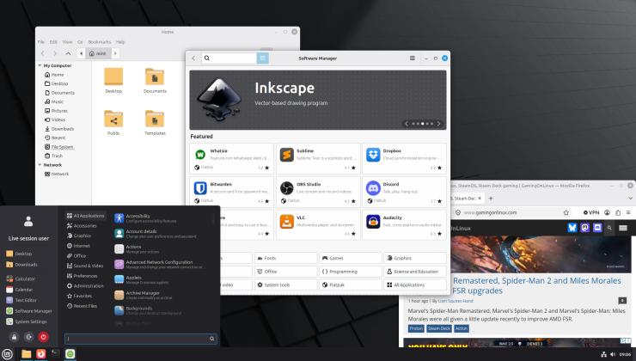The image size is (636, 361).
Task: Open the Terminal taskbar icon
Action: 56,354
